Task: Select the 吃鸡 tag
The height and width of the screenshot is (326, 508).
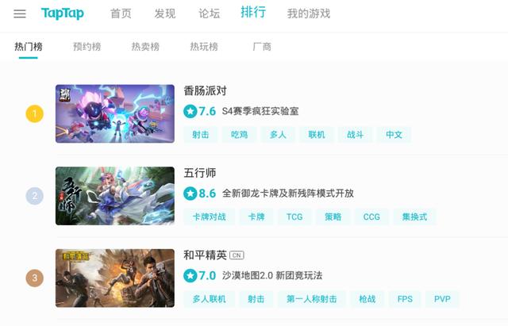Action: 240,134
